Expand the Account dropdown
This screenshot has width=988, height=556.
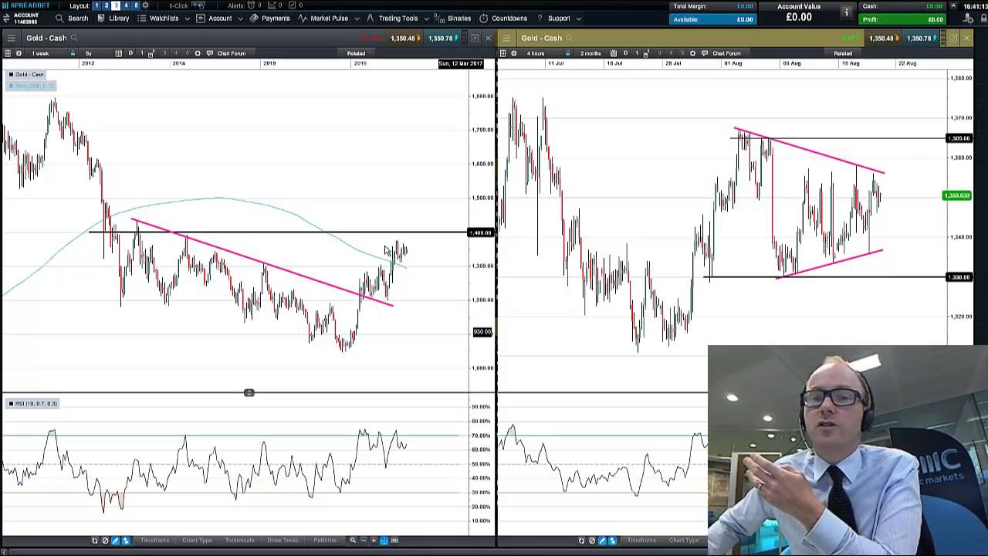220,19
